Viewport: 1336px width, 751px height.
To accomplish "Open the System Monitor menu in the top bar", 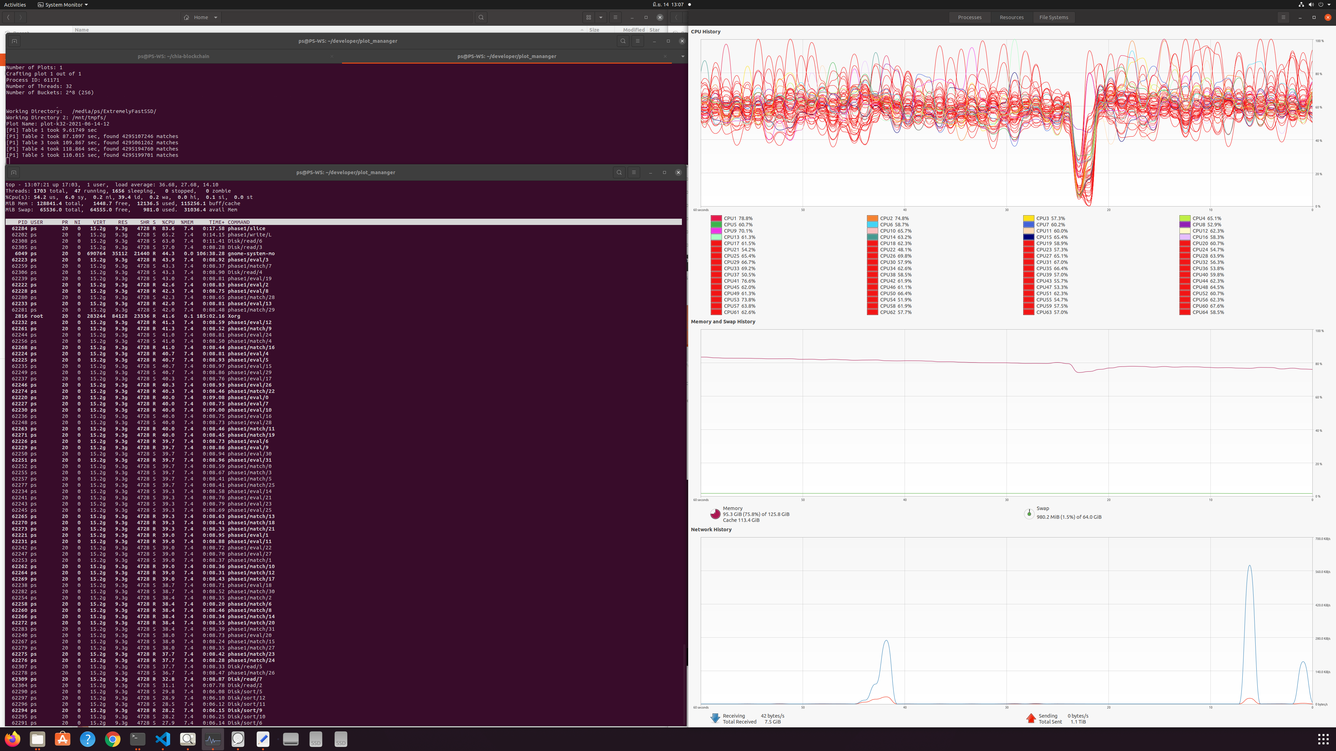I will (x=62, y=5).
